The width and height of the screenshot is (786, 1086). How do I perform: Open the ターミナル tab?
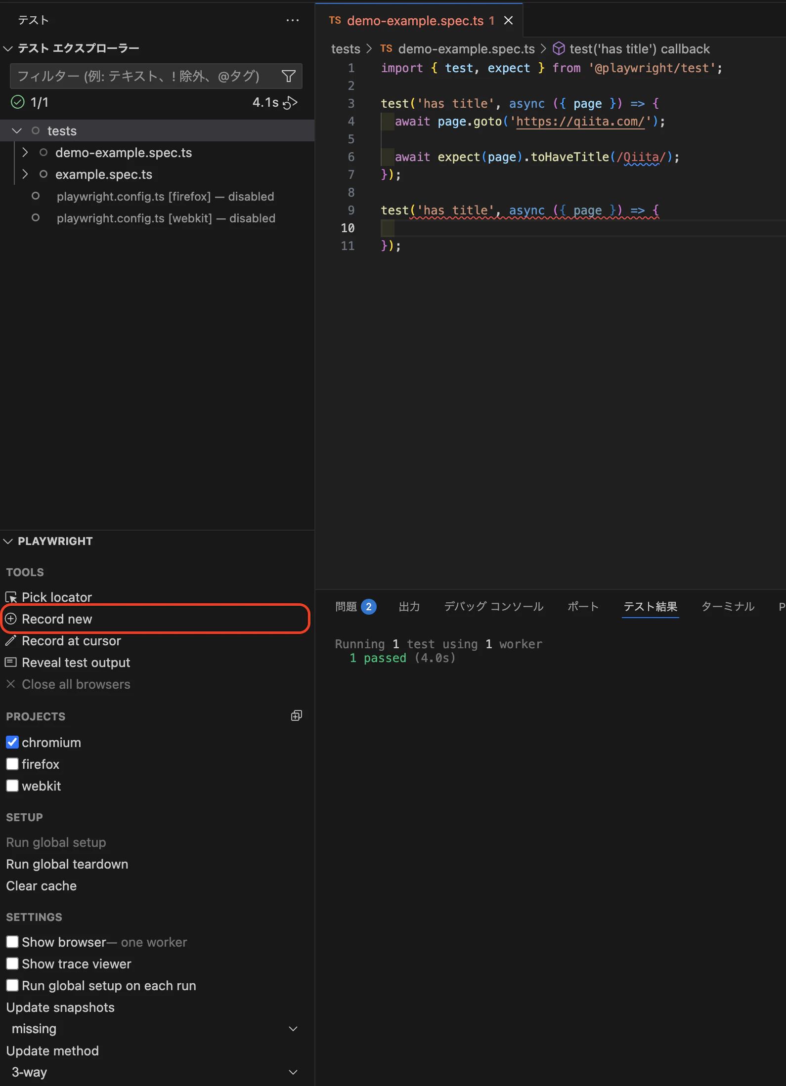(728, 606)
